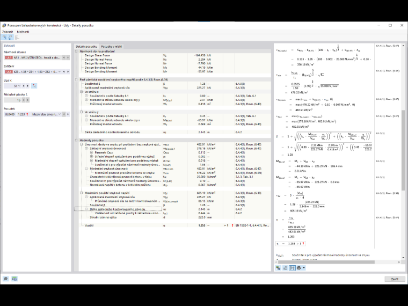The height and width of the screenshot is (306, 408).
Task: Click the formula panel vertical scrollbar
Action: 403,150
